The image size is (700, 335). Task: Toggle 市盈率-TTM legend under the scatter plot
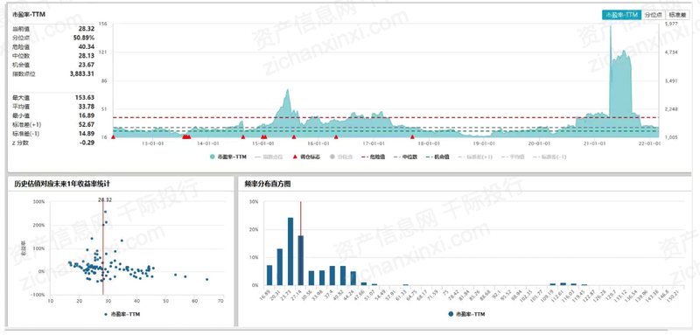[x=122, y=314]
